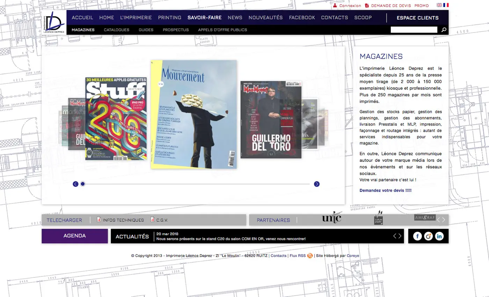Open the CONTACTS menu item
The image size is (489, 297).
(335, 17)
